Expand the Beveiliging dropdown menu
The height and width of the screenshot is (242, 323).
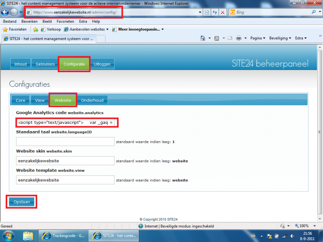pyautogui.click(x=279, y=38)
